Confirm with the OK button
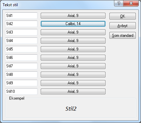141x123 pixels. pyautogui.click(x=122, y=16)
